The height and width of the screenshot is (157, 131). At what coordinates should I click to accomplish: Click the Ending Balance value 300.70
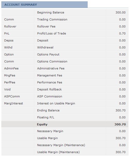(120, 110)
